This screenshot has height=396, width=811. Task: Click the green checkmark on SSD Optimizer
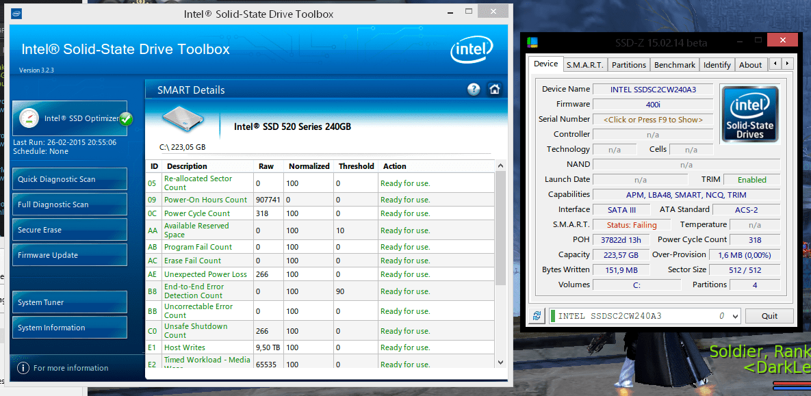pyautogui.click(x=126, y=119)
